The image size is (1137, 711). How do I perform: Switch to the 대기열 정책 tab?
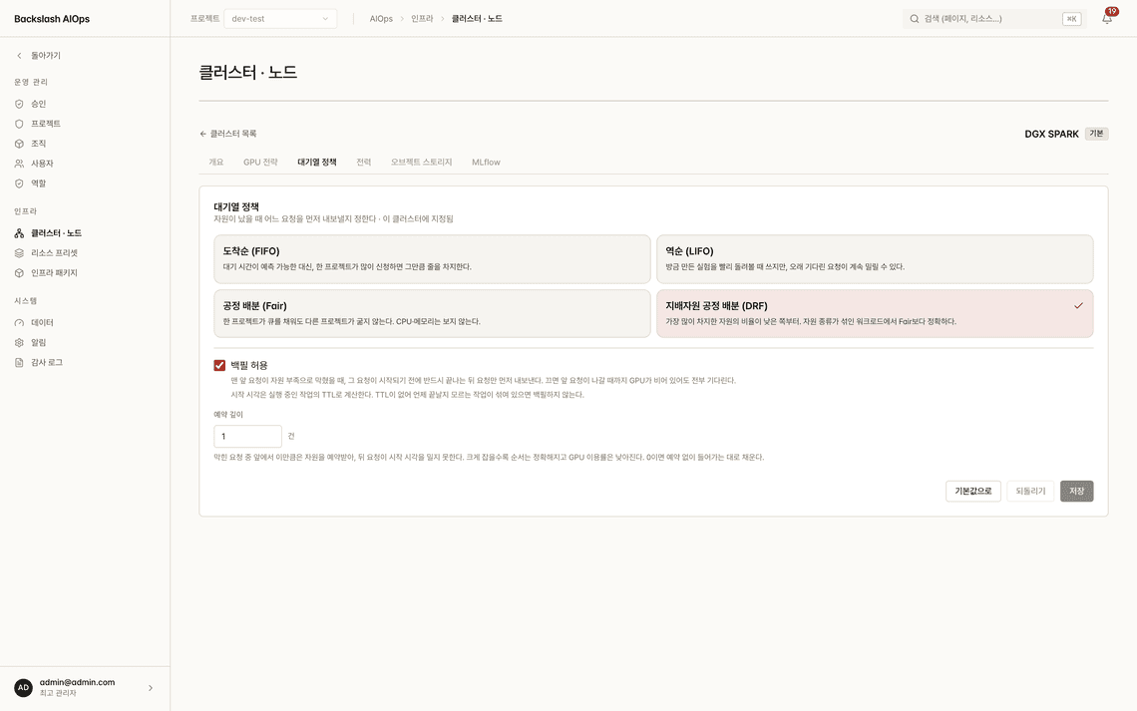point(317,163)
